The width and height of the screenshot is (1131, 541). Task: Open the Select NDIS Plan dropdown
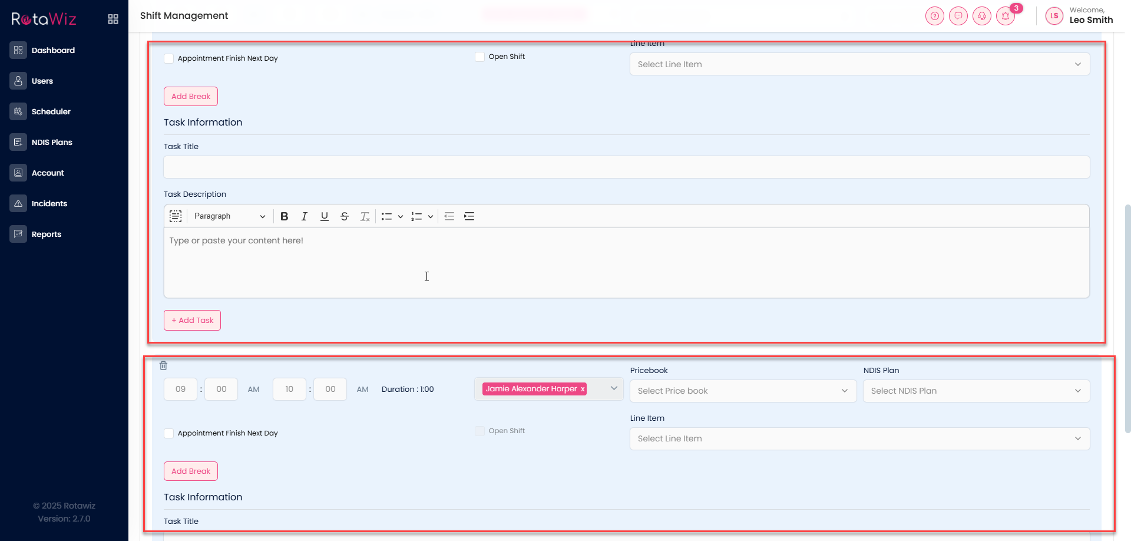pyautogui.click(x=975, y=391)
